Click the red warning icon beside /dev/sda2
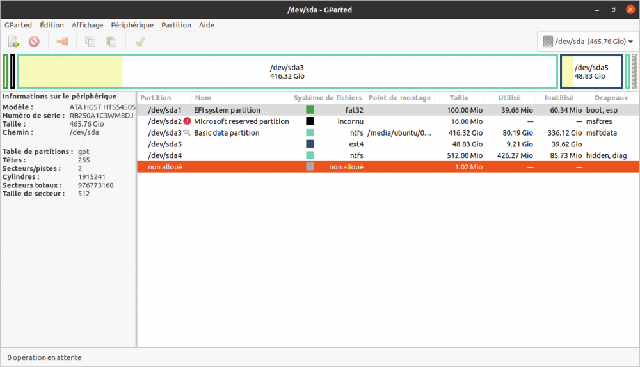Image resolution: width=640 pixels, height=367 pixels. [187, 121]
